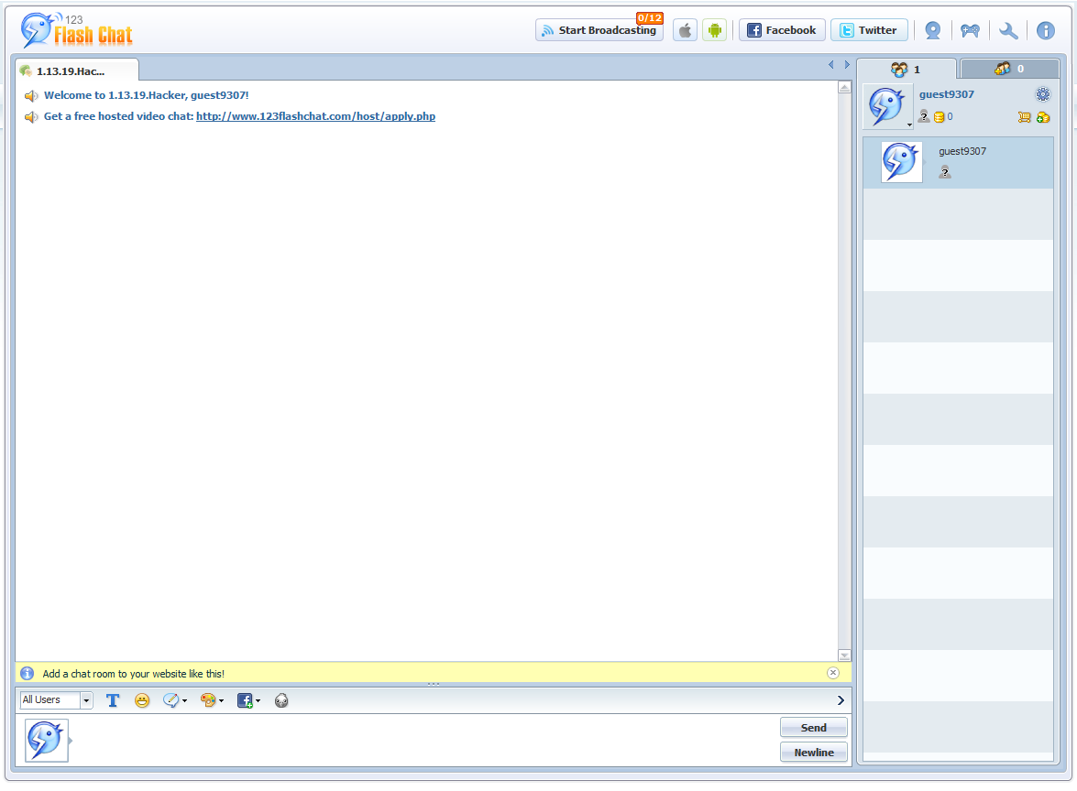Screen dimensions: 1077x791
Task: Open the shopping cart icon
Action: [1023, 116]
